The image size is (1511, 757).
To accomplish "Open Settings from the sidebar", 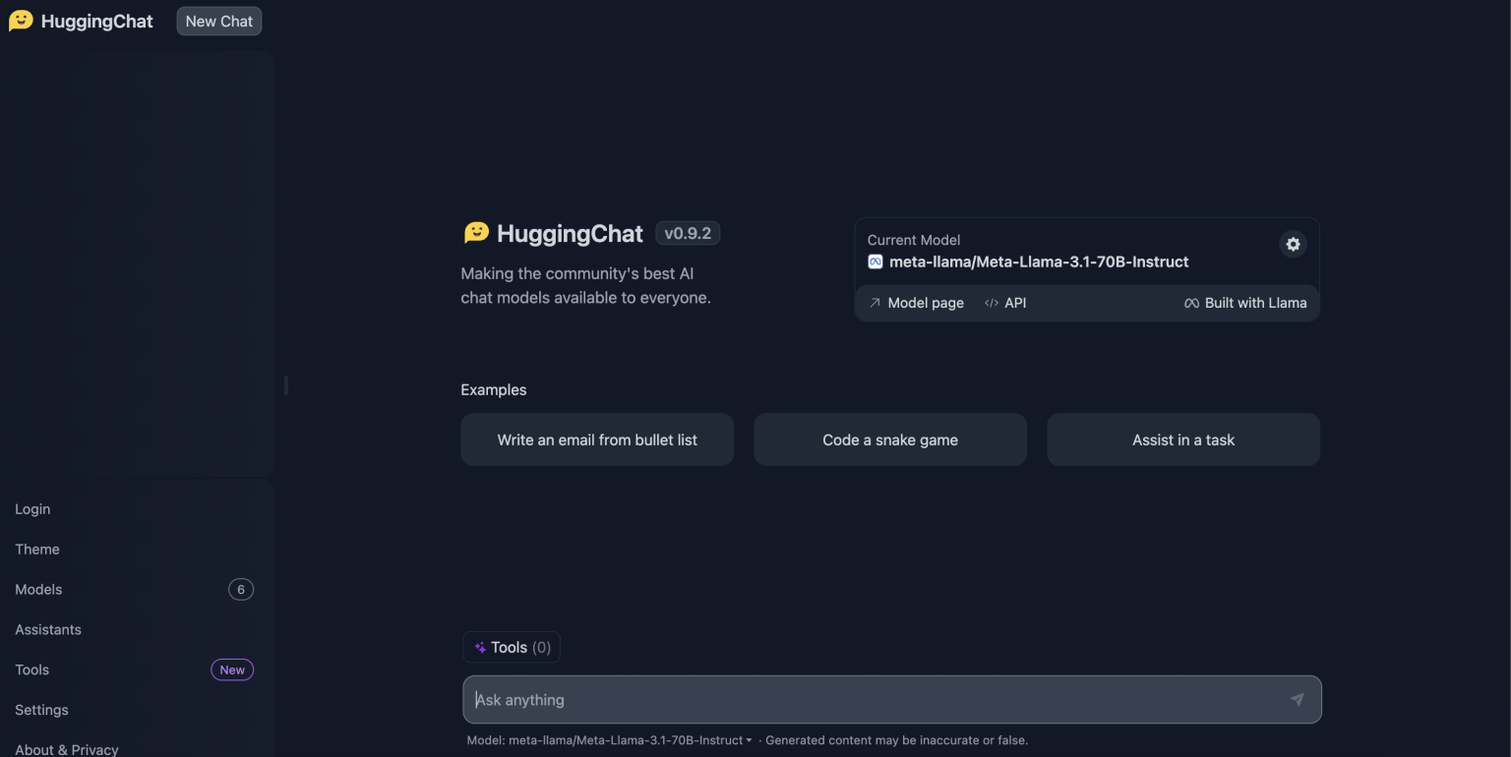I will tap(41, 709).
